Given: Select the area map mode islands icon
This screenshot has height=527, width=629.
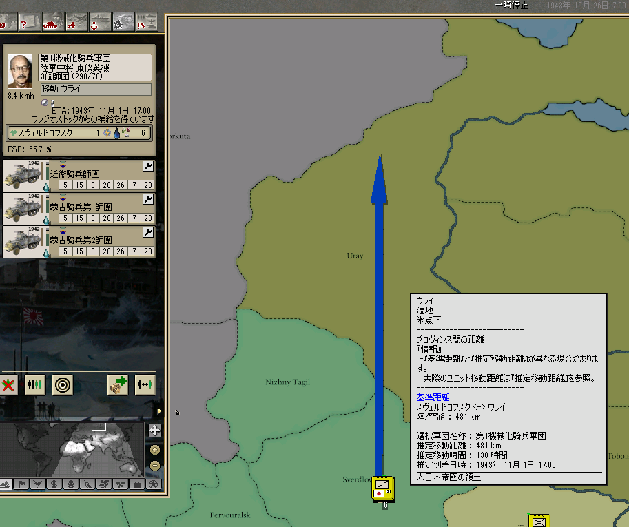Looking at the screenshot, I should (x=121, y=484).
